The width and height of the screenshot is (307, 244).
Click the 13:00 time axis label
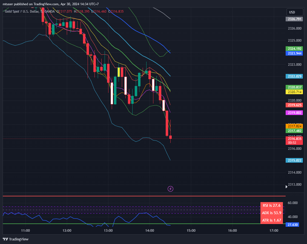click(108, 231)
